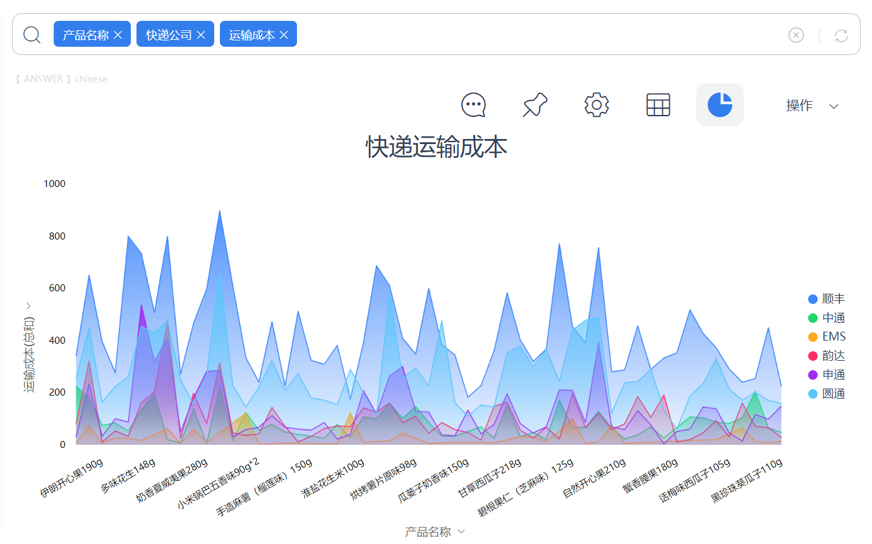Open the settings gear icon
Viewport: 872px width, 544px height.
[x=596, y=105]
